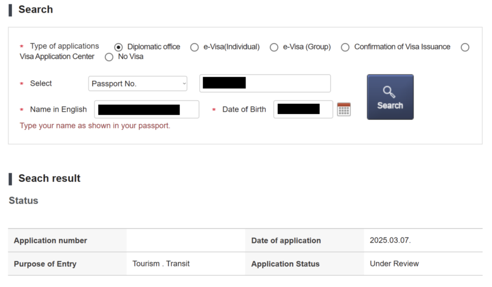The width and height of the screenshot is (492, 287).
Task: Click the 2025.03.07. application date cell
Action: pyautogui.click(x=390, y=240)
